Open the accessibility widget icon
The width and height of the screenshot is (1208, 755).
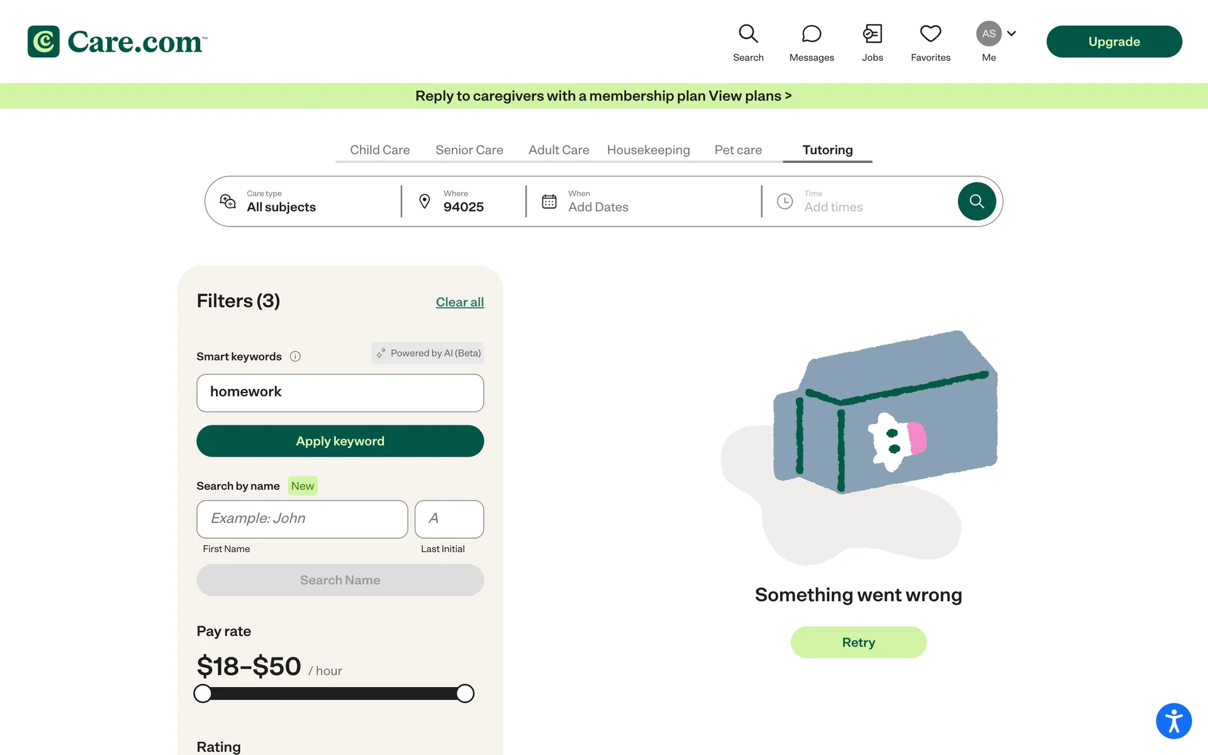coord(1173,720)
